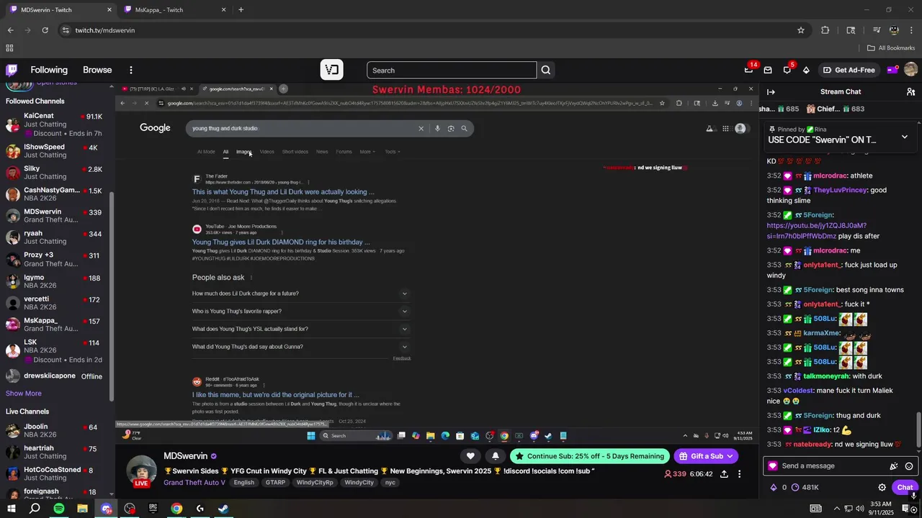This screenshot has width=922, height=518.
Task: Go to Browse in Twitch nav
Action: tap(97, 70)
